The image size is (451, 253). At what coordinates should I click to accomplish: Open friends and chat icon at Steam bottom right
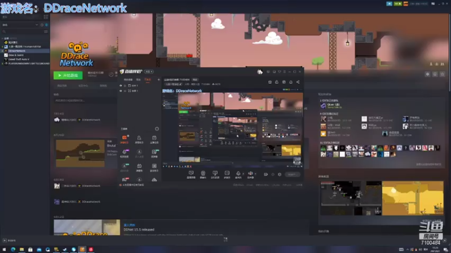pos(445,241)
